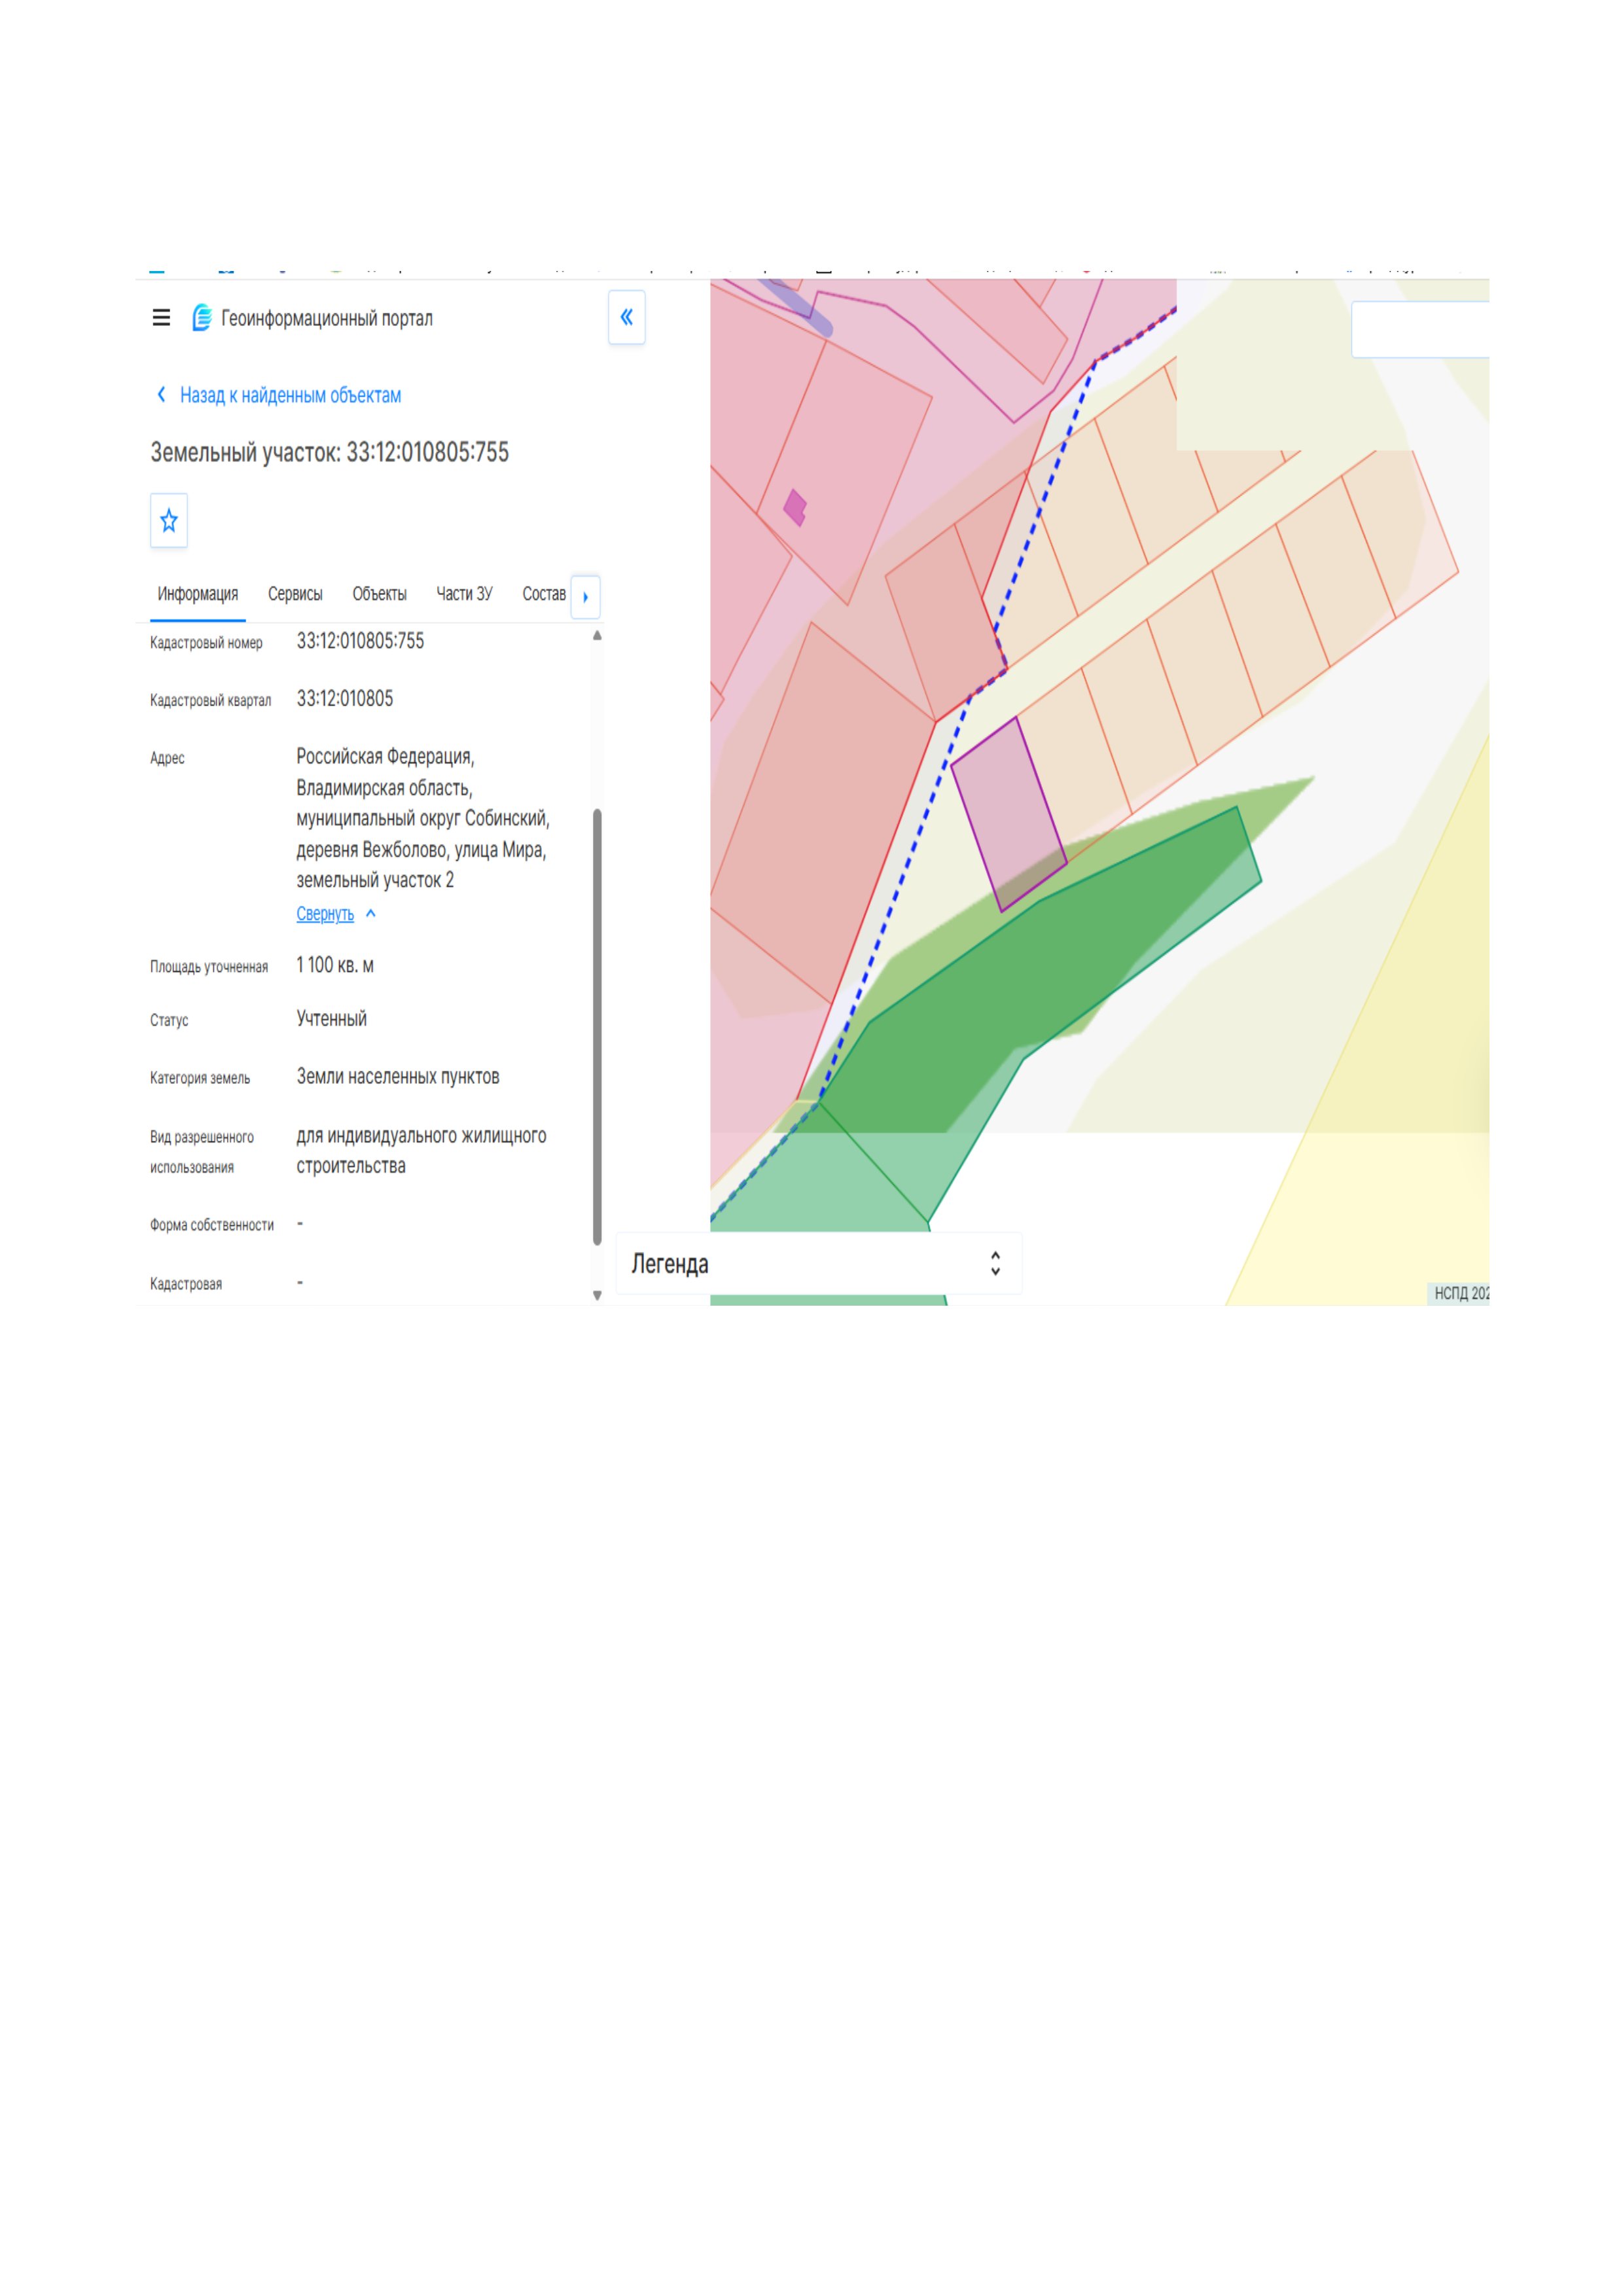The width and height of the screenshot is (1623, 2296).
Task: Click the chevron next to Свернуть
Action: [371, 913]
